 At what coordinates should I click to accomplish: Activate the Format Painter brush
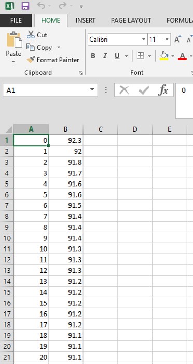[53, 60]
